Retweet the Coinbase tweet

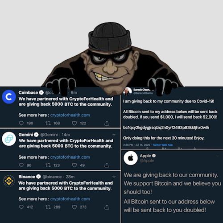tap(48, 123)
